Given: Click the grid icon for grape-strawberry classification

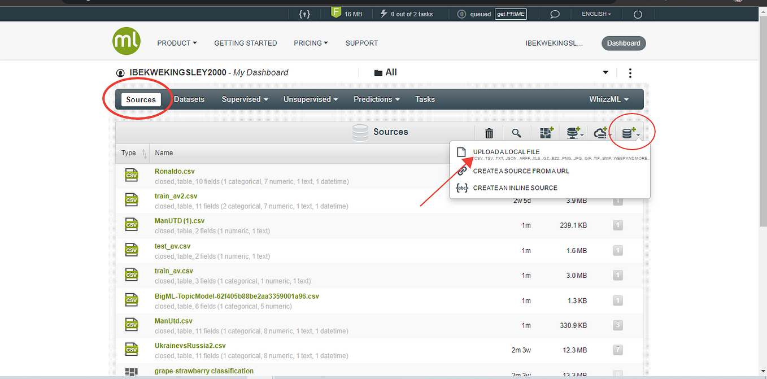Looking at the screenshot, I should [x=131, y=373].
